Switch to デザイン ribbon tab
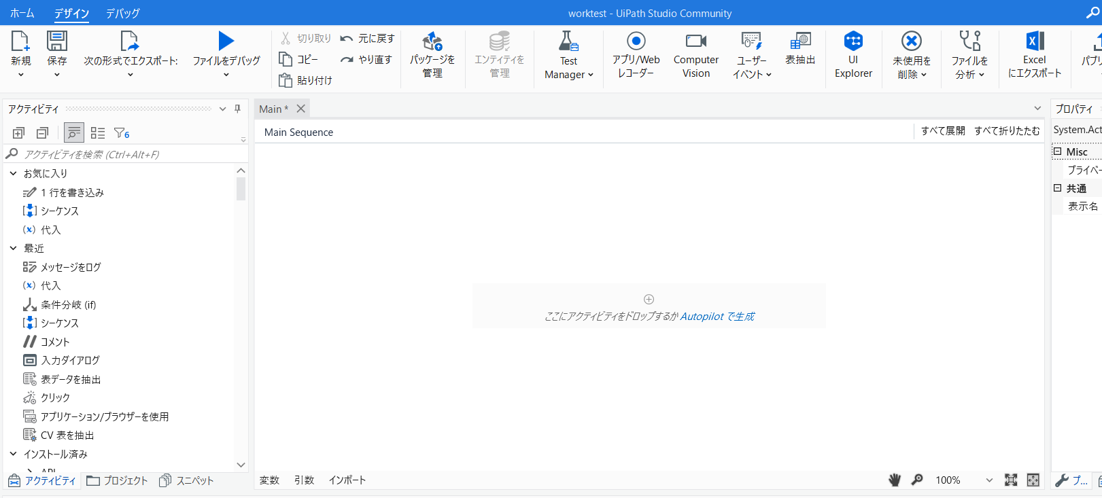The image size is (1102, 498). pos(72,13)
